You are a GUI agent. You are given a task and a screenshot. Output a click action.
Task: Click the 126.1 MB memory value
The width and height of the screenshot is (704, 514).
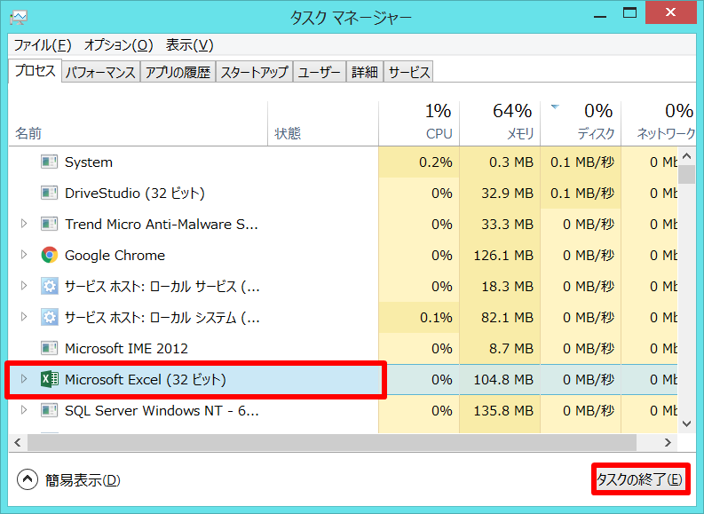[503, 255]
